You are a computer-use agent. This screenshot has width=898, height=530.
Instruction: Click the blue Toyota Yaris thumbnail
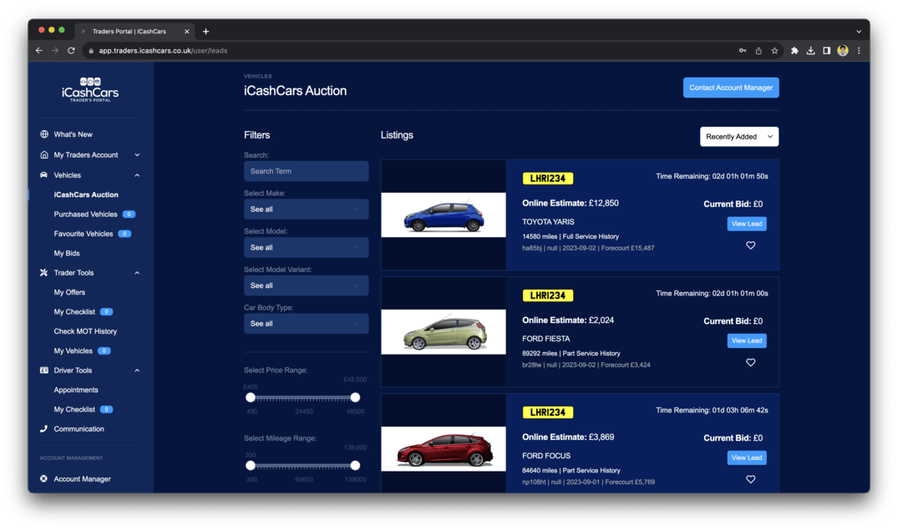pyautogui.click(x=444, y=215)
